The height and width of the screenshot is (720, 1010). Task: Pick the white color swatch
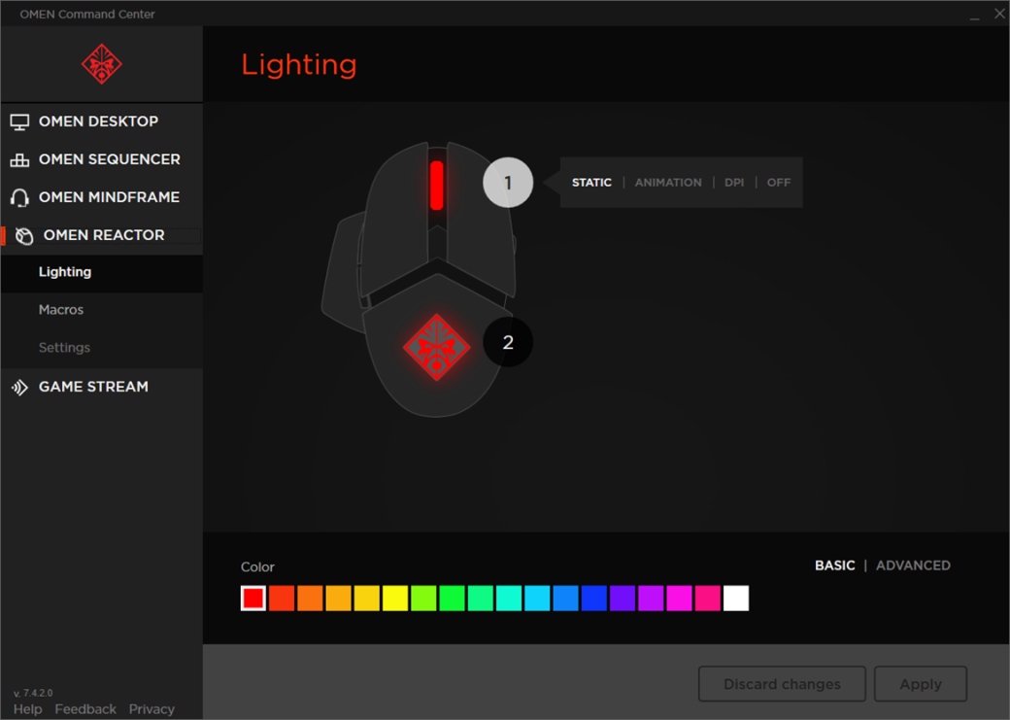736,599
